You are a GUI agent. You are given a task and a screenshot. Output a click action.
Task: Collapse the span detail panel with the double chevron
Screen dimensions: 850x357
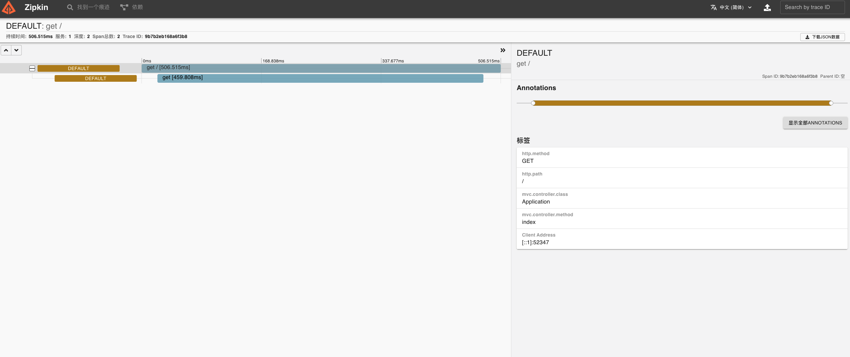[503, 50]
